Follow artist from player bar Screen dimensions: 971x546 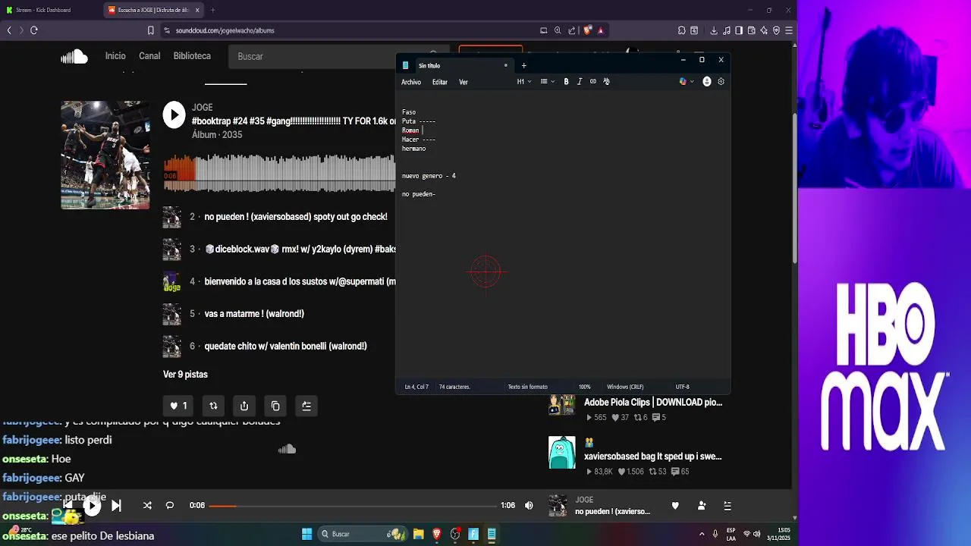point(702,506)
